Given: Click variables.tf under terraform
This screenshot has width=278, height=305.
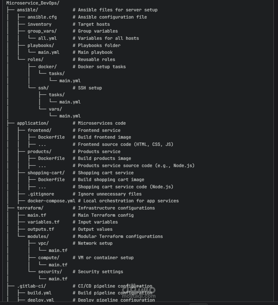Looking at the screenshot, I should 43,222.
